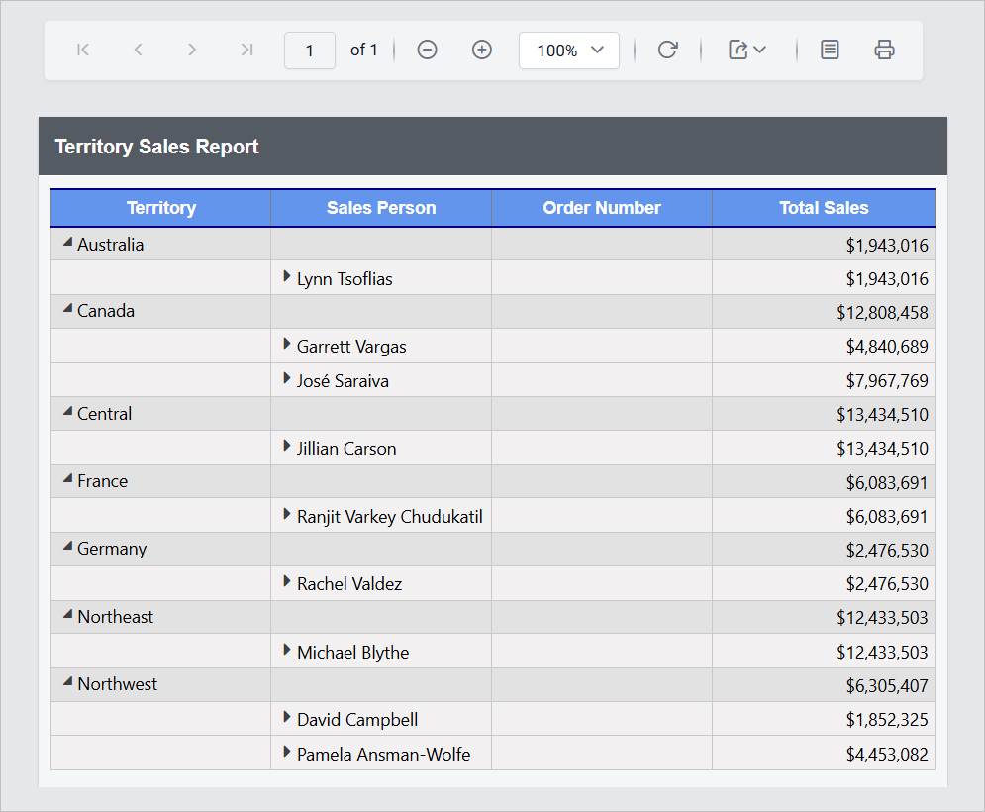Toggle print layout view icon
Screen dimensions: 985x812
(x=830, y=51)
